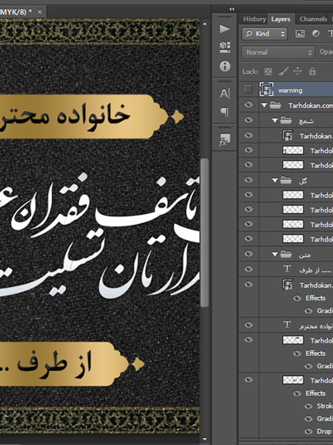This screenshot has height=445, width=333.
Task: Hide the از طرف text layer
Action: [248, 268]
